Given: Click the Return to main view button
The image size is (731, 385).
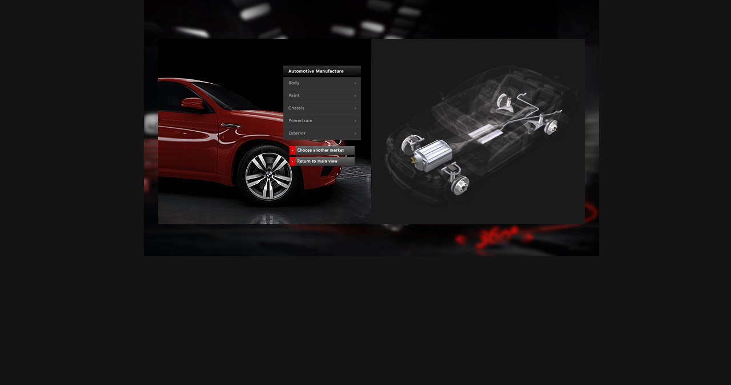Looking at the screenshot, I should coord(322,161).
